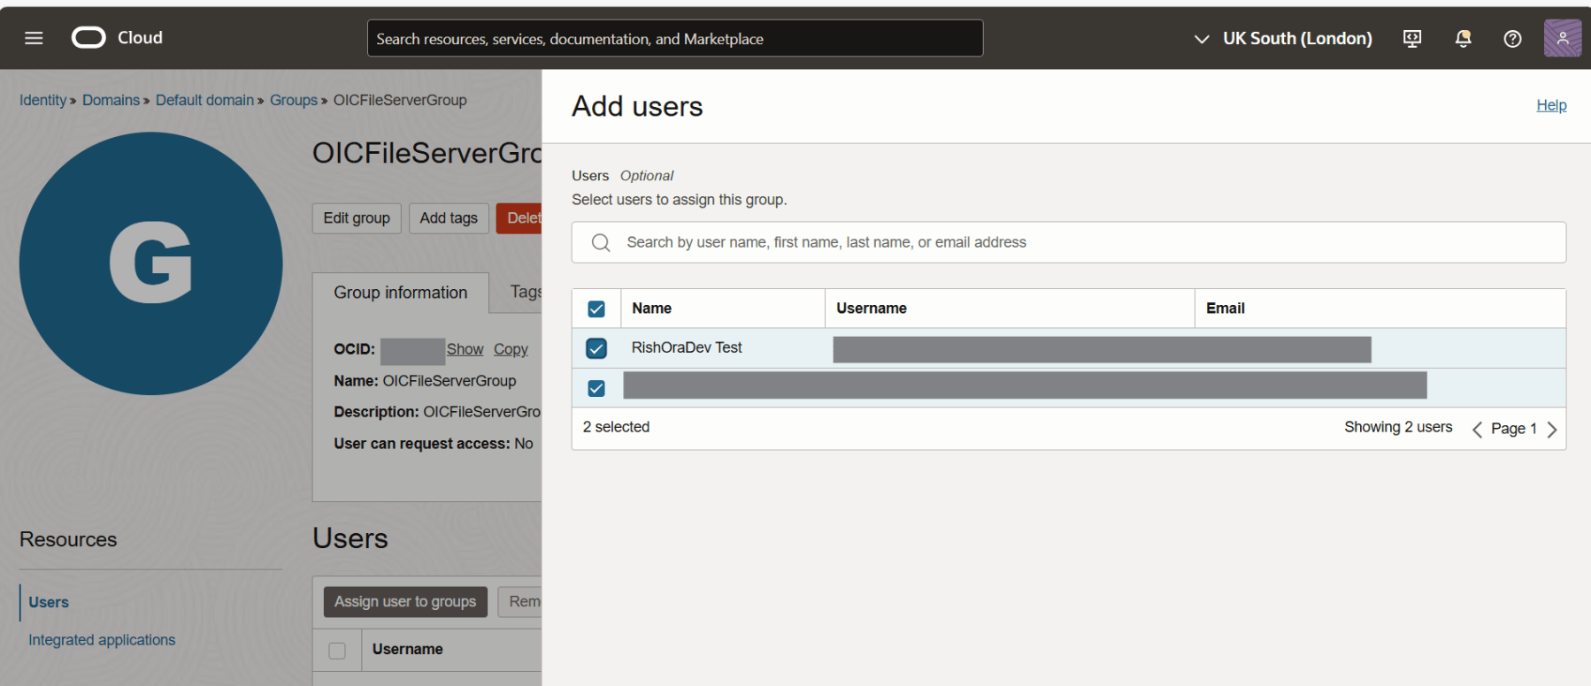Viewport: 1591px width, 686px height.
Task: Open the user profile avatar menu
Action: [x=1562, y=38]
